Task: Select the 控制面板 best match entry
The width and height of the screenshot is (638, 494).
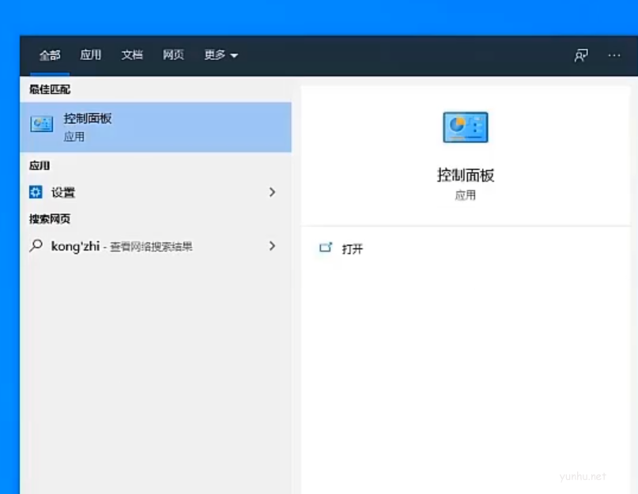Action: pyautogui.click(x=119, y=124)
